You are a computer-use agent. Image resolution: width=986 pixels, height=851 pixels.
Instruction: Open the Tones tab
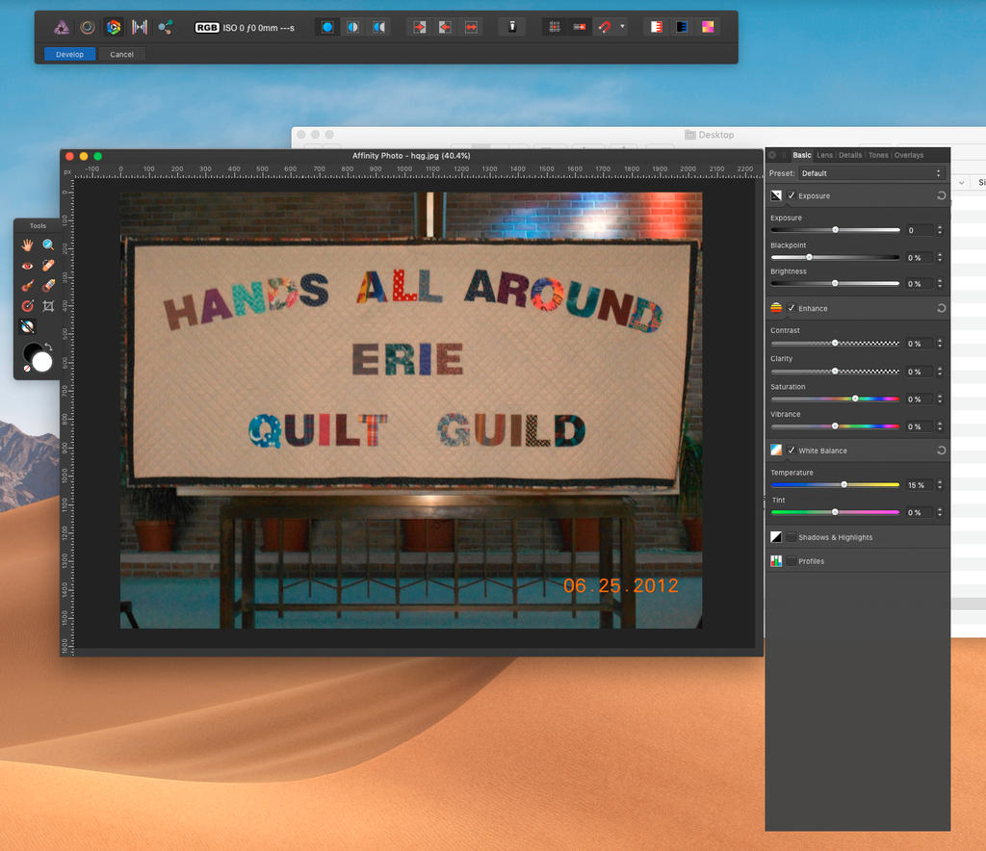point(878,155)
